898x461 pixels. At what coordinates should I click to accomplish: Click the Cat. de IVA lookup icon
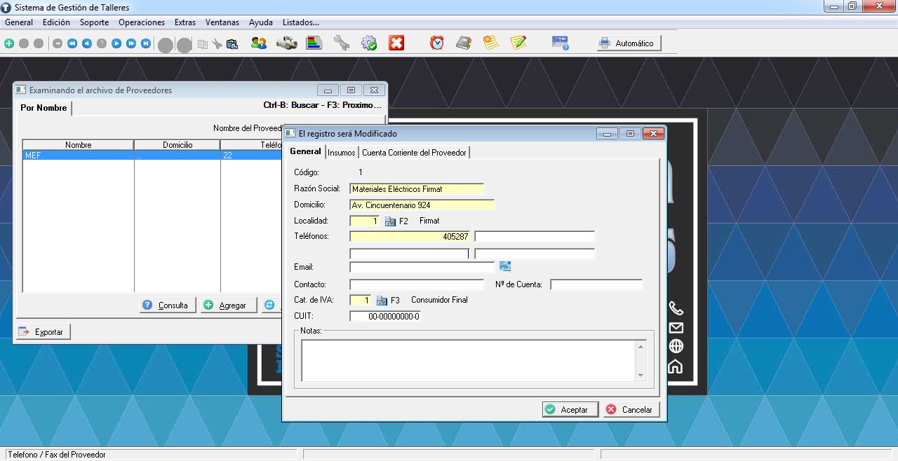(382, 301)
